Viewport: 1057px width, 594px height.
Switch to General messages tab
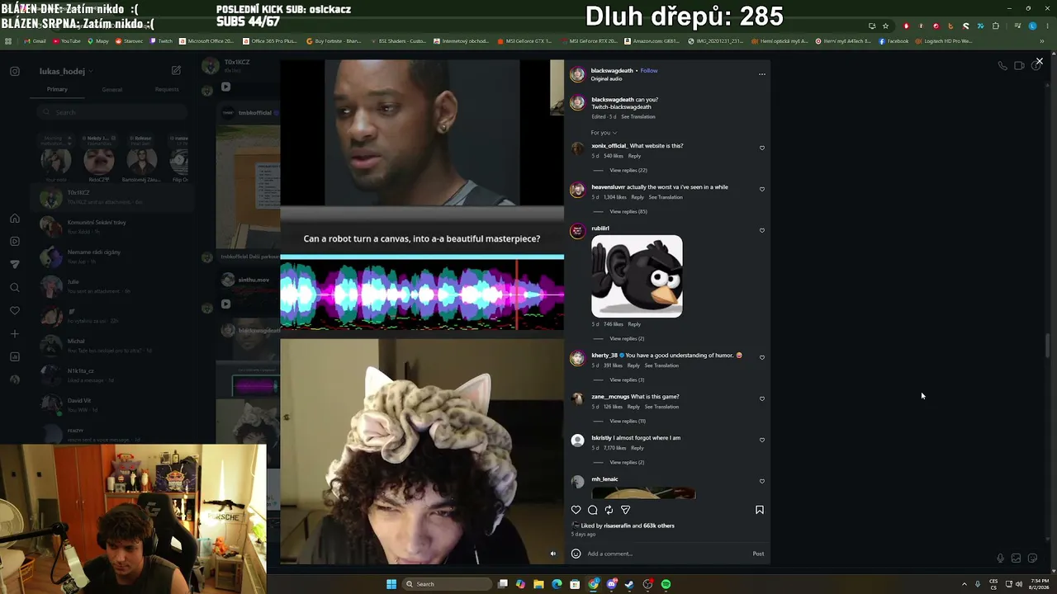tap(112, 89)
